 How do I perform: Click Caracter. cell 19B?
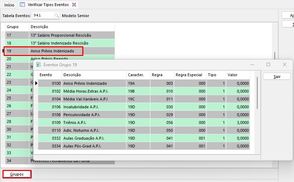(138, 91)
